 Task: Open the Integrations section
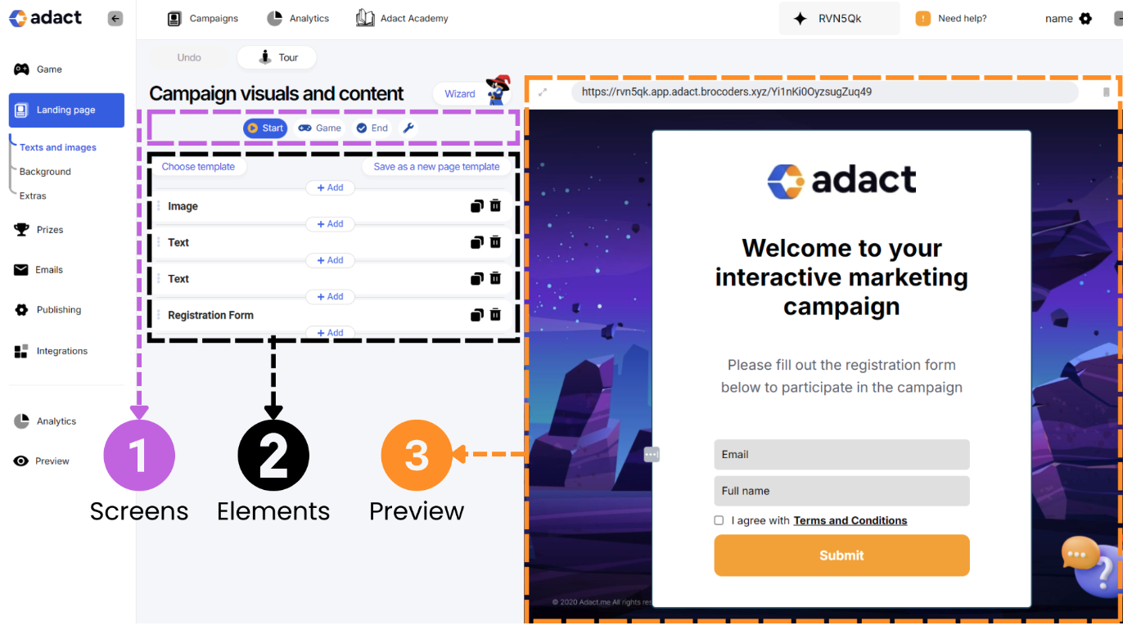(x=62, y=350)
